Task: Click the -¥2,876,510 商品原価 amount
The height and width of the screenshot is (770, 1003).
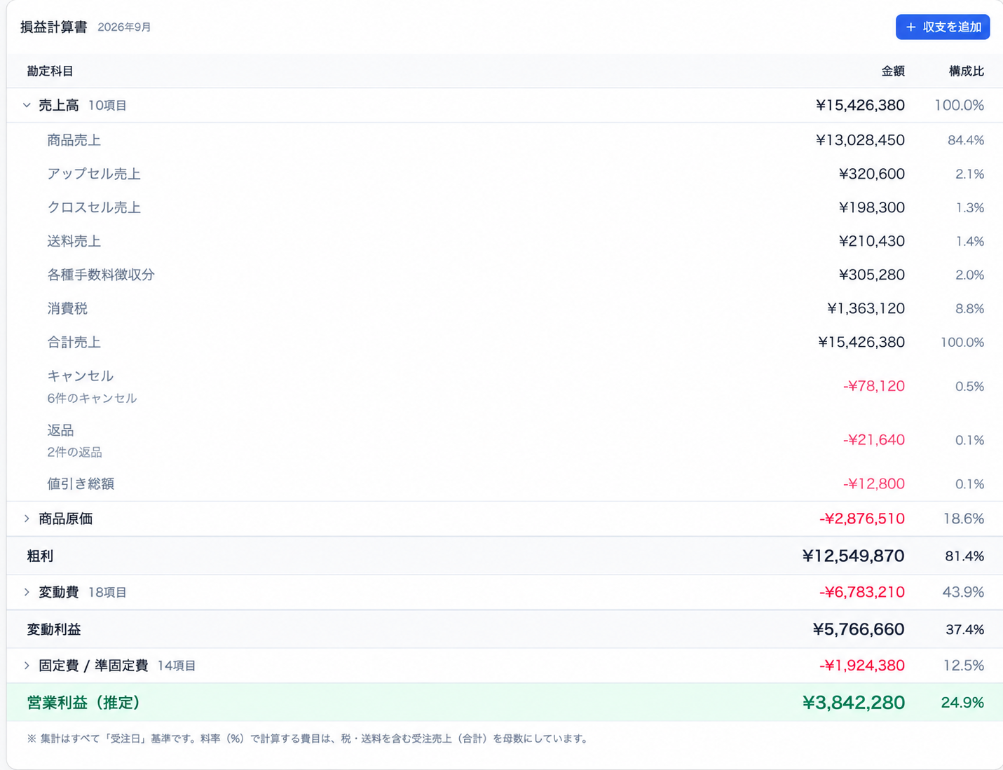Action: point(862,518)
